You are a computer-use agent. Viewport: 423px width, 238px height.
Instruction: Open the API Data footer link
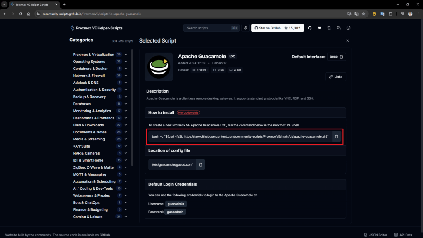click(x=404, y=235)
